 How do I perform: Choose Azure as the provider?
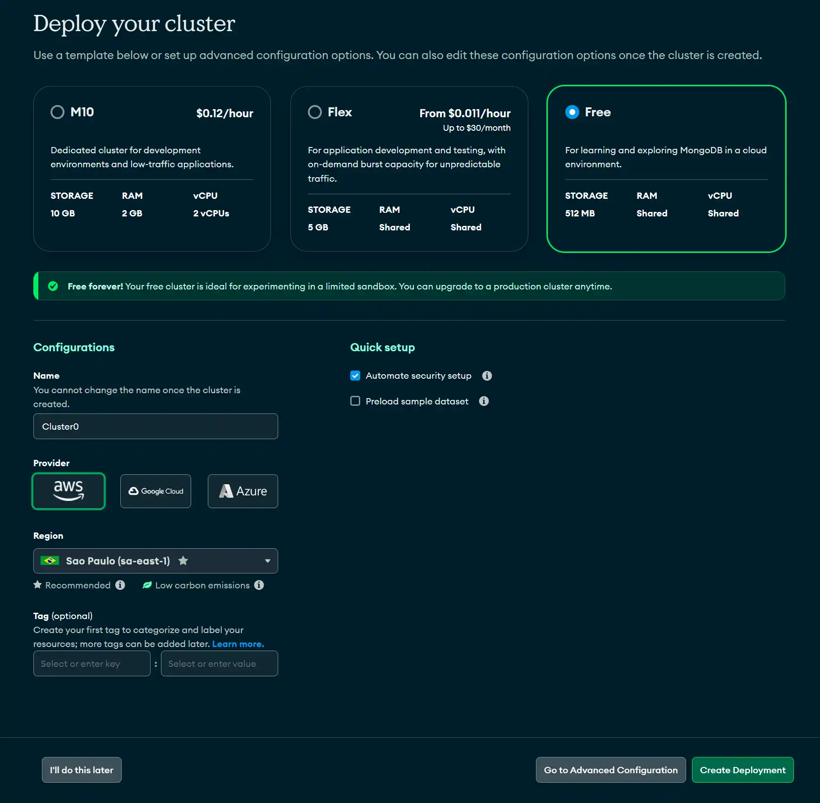[x=243, y=491]
